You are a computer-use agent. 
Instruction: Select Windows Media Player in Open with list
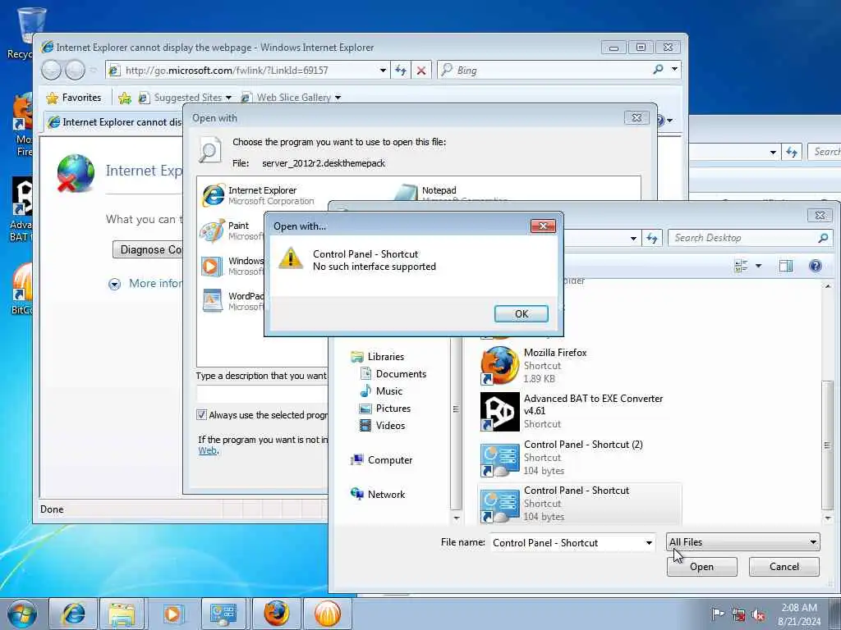pos(232,267)
